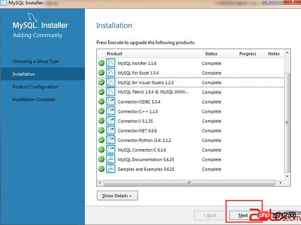
Task: Go to Product Configuration step
Action: (x=35, y=87)
